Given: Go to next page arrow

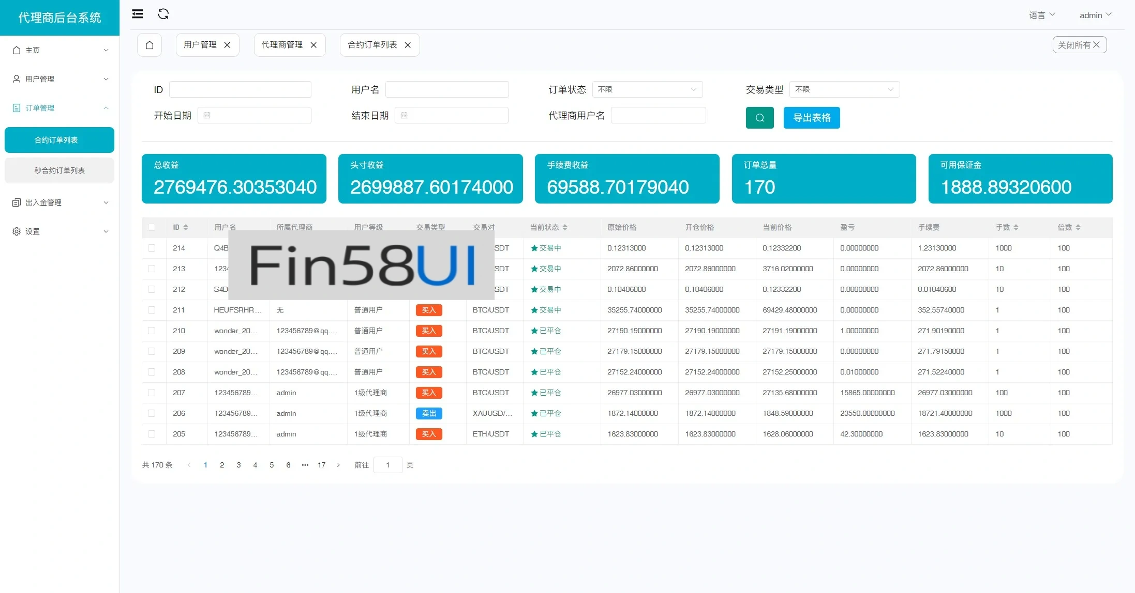Looking at the screenshot, I should [338, 465].
